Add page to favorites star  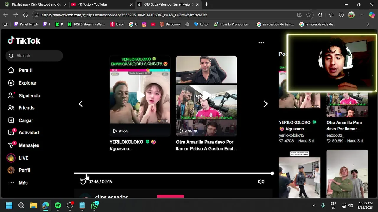[308, 15]
